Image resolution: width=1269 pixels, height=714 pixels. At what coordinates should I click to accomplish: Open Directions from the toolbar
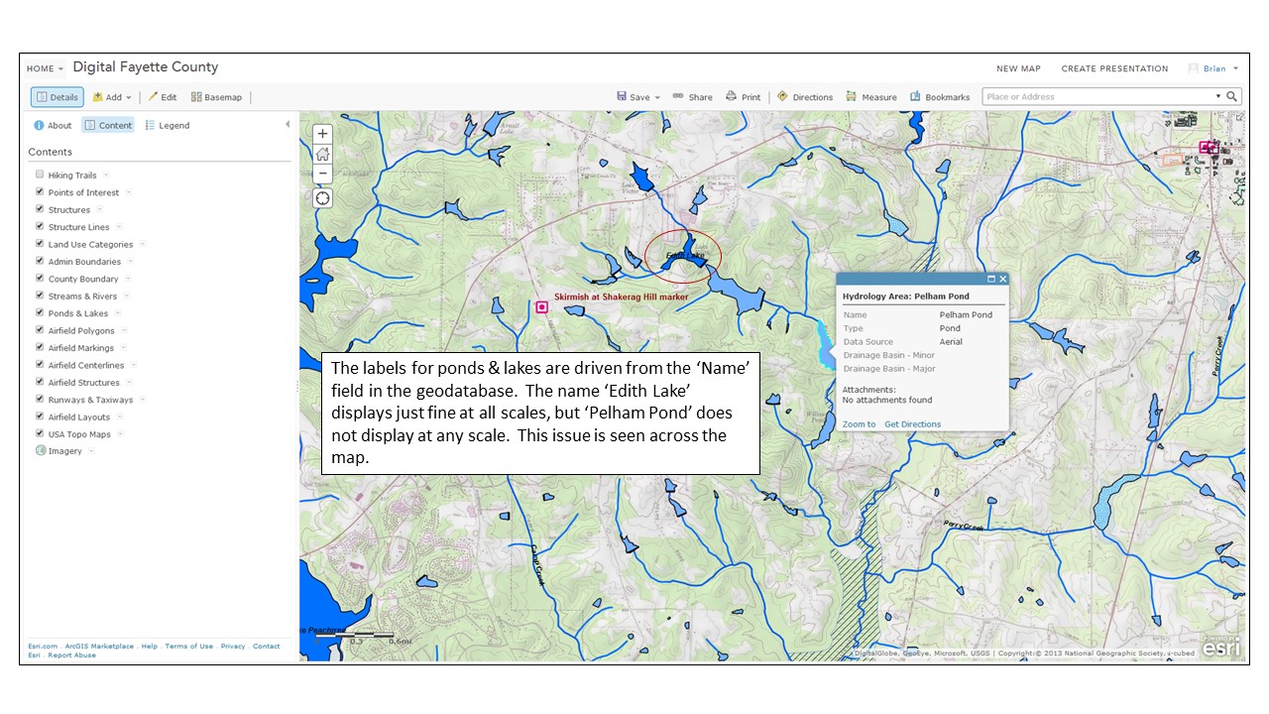(804, 97)
